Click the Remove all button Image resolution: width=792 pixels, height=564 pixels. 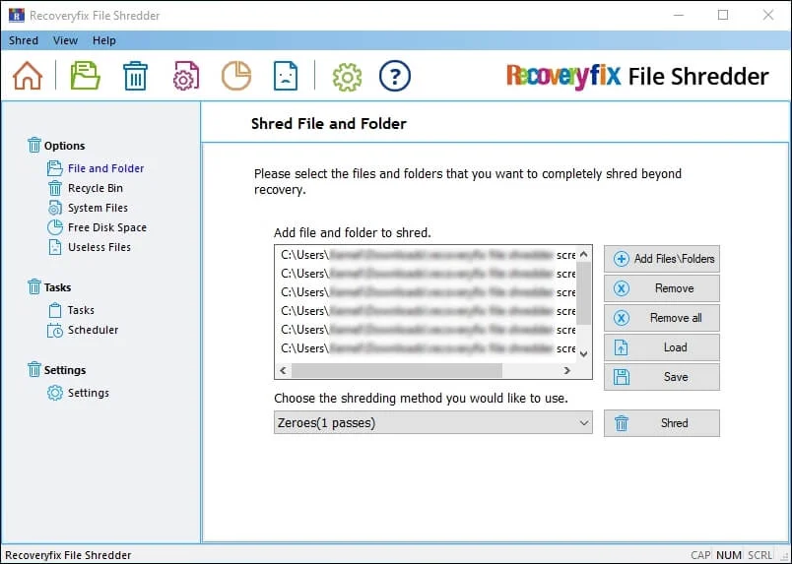(x=662, y=318)
